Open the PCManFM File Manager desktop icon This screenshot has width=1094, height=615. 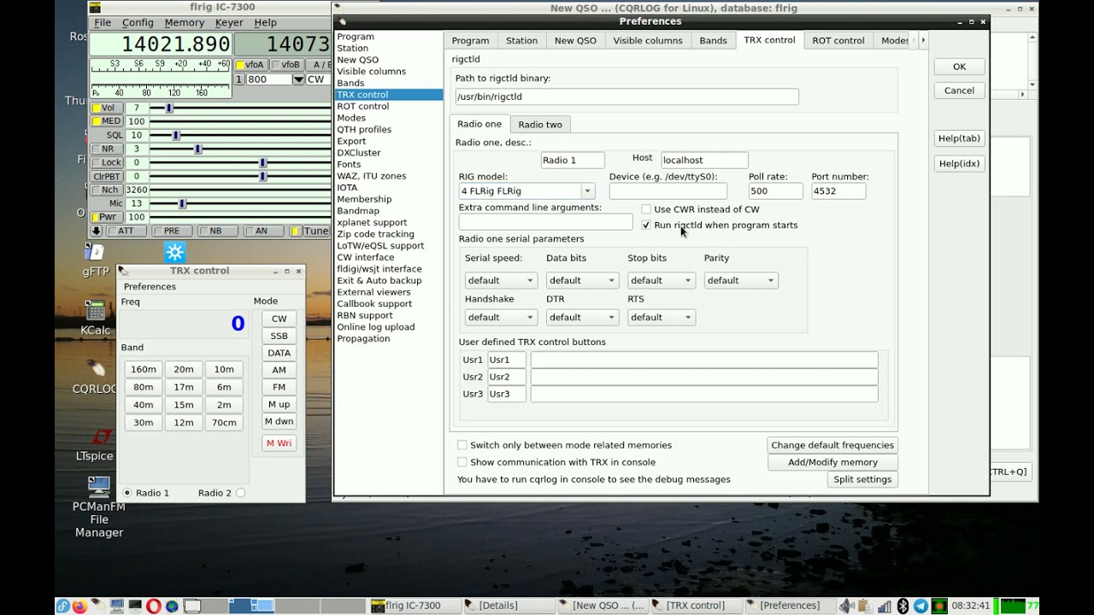[x=99, y=507]
